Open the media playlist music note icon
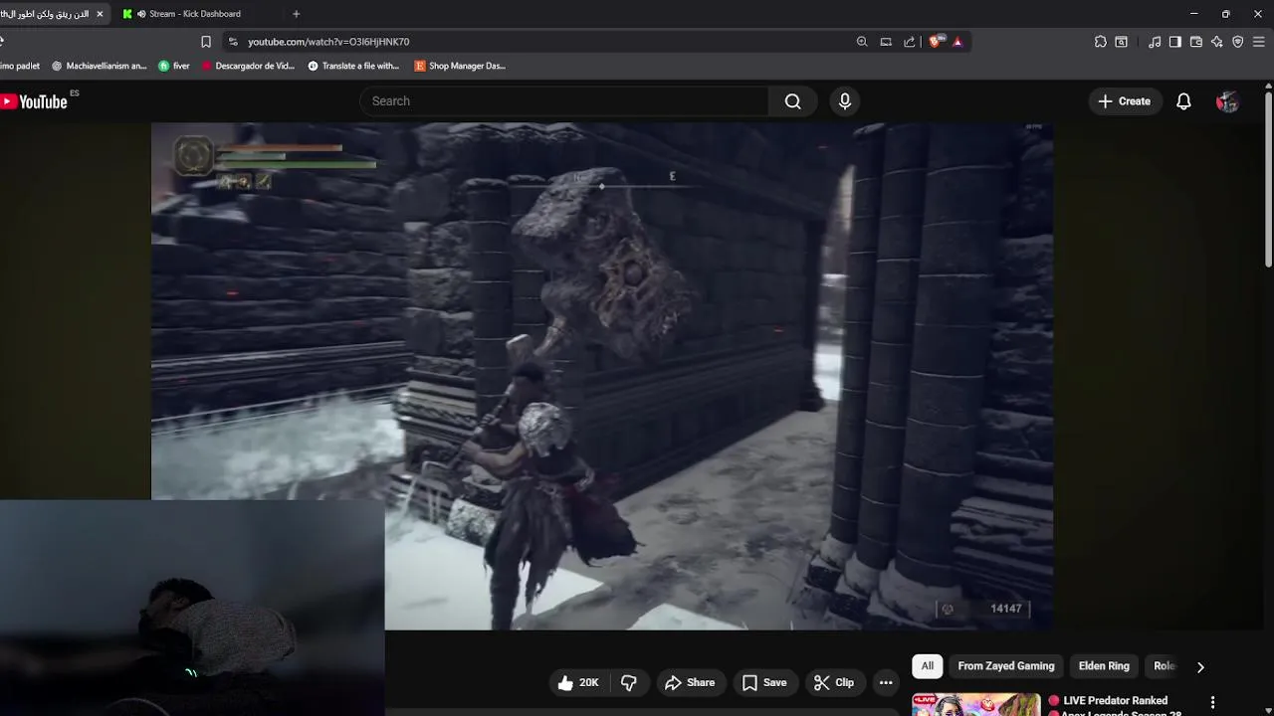Image resolution: width=1274 pixels, height=716 pixels. [x=1155, y=42]
